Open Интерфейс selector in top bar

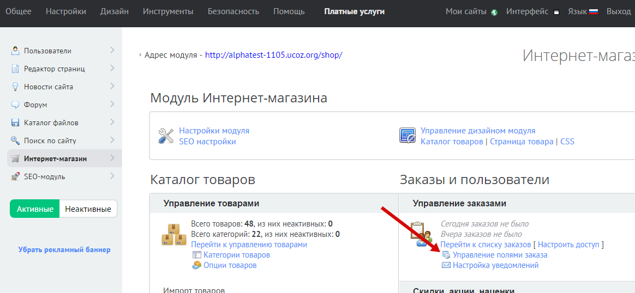(x=527, y=11)
